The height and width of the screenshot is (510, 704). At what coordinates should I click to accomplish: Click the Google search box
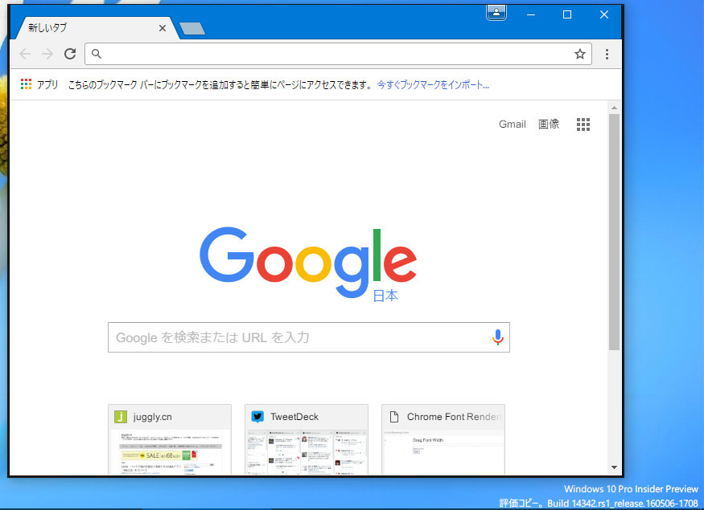point(308,337)
